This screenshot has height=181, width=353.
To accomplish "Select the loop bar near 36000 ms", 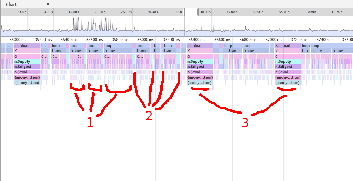I will (143, 46).
